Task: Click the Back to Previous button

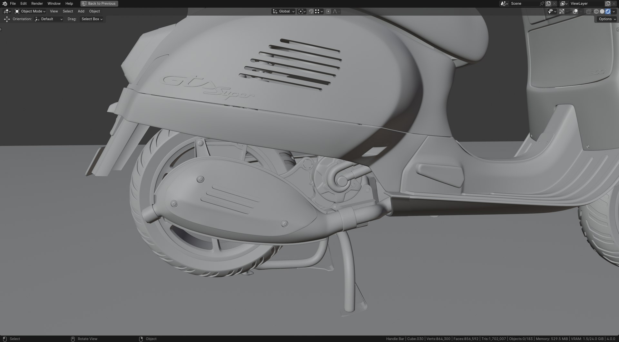Action: click(99, 4)
